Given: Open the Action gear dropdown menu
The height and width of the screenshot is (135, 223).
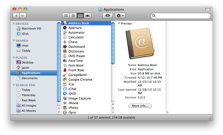Looking at the screenshot, I should click(x=120, y=16).
